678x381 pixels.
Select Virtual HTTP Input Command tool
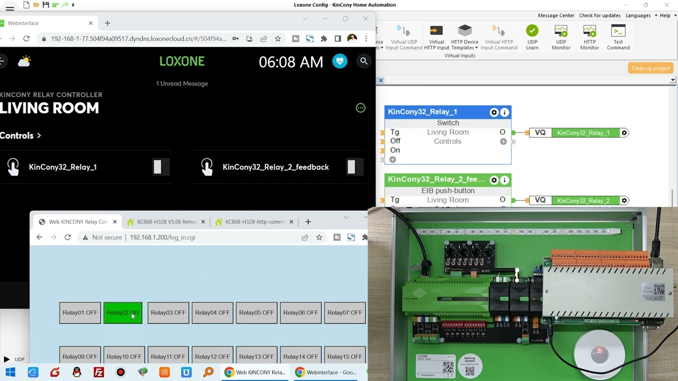point(498,37)
